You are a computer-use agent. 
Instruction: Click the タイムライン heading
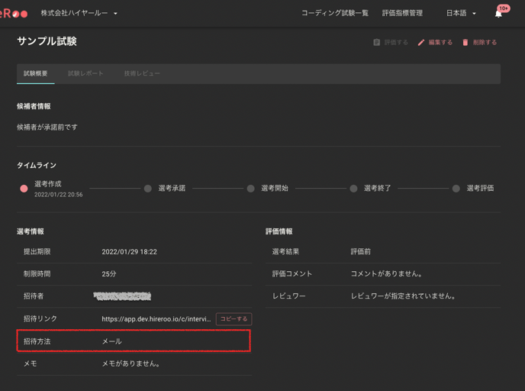pos(37,165)
